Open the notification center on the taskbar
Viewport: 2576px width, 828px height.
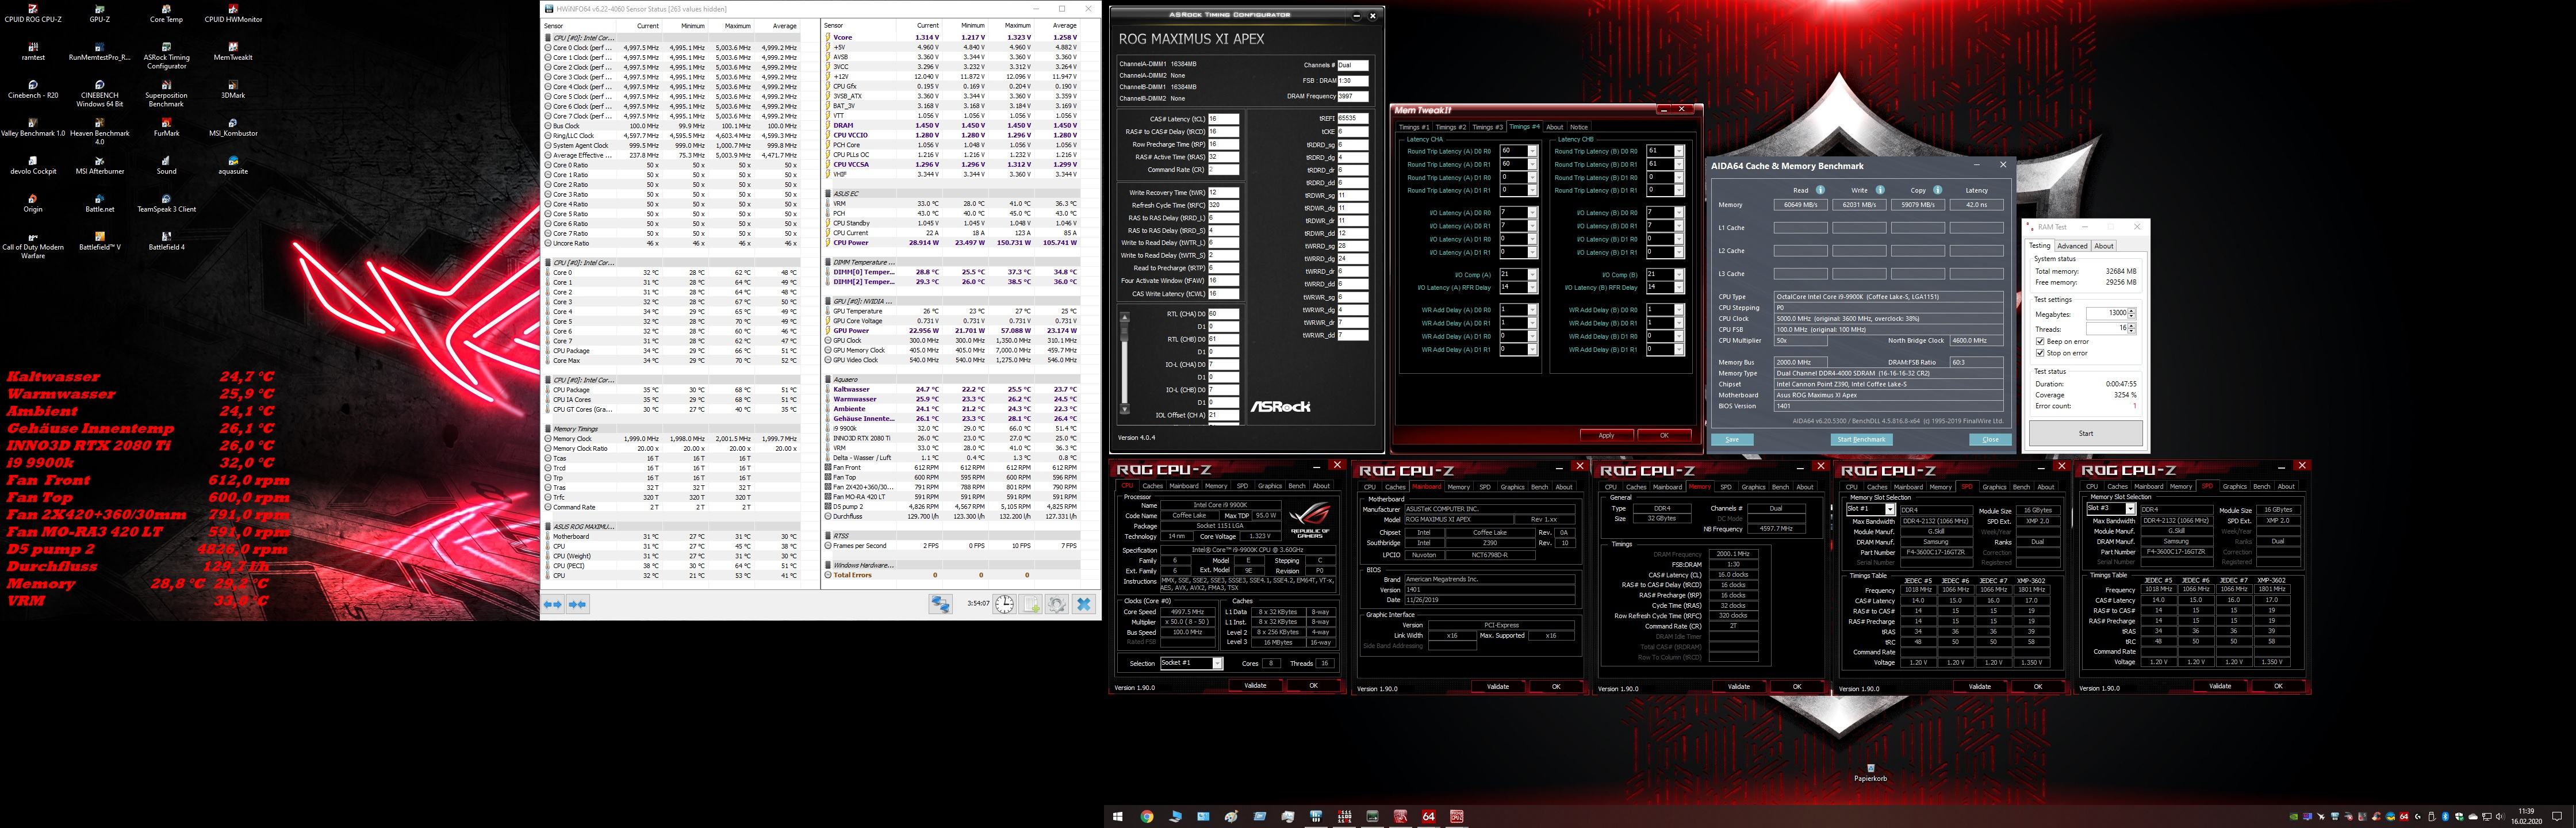click(x=2558, y=816)
